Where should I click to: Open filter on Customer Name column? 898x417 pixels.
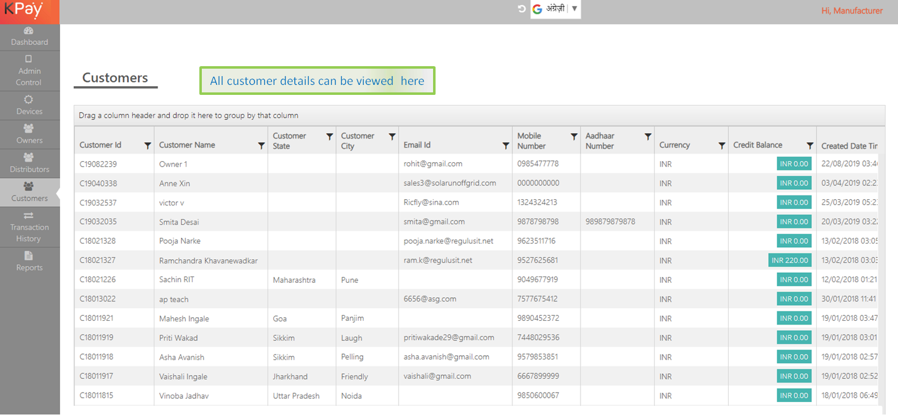click(261, 145)
